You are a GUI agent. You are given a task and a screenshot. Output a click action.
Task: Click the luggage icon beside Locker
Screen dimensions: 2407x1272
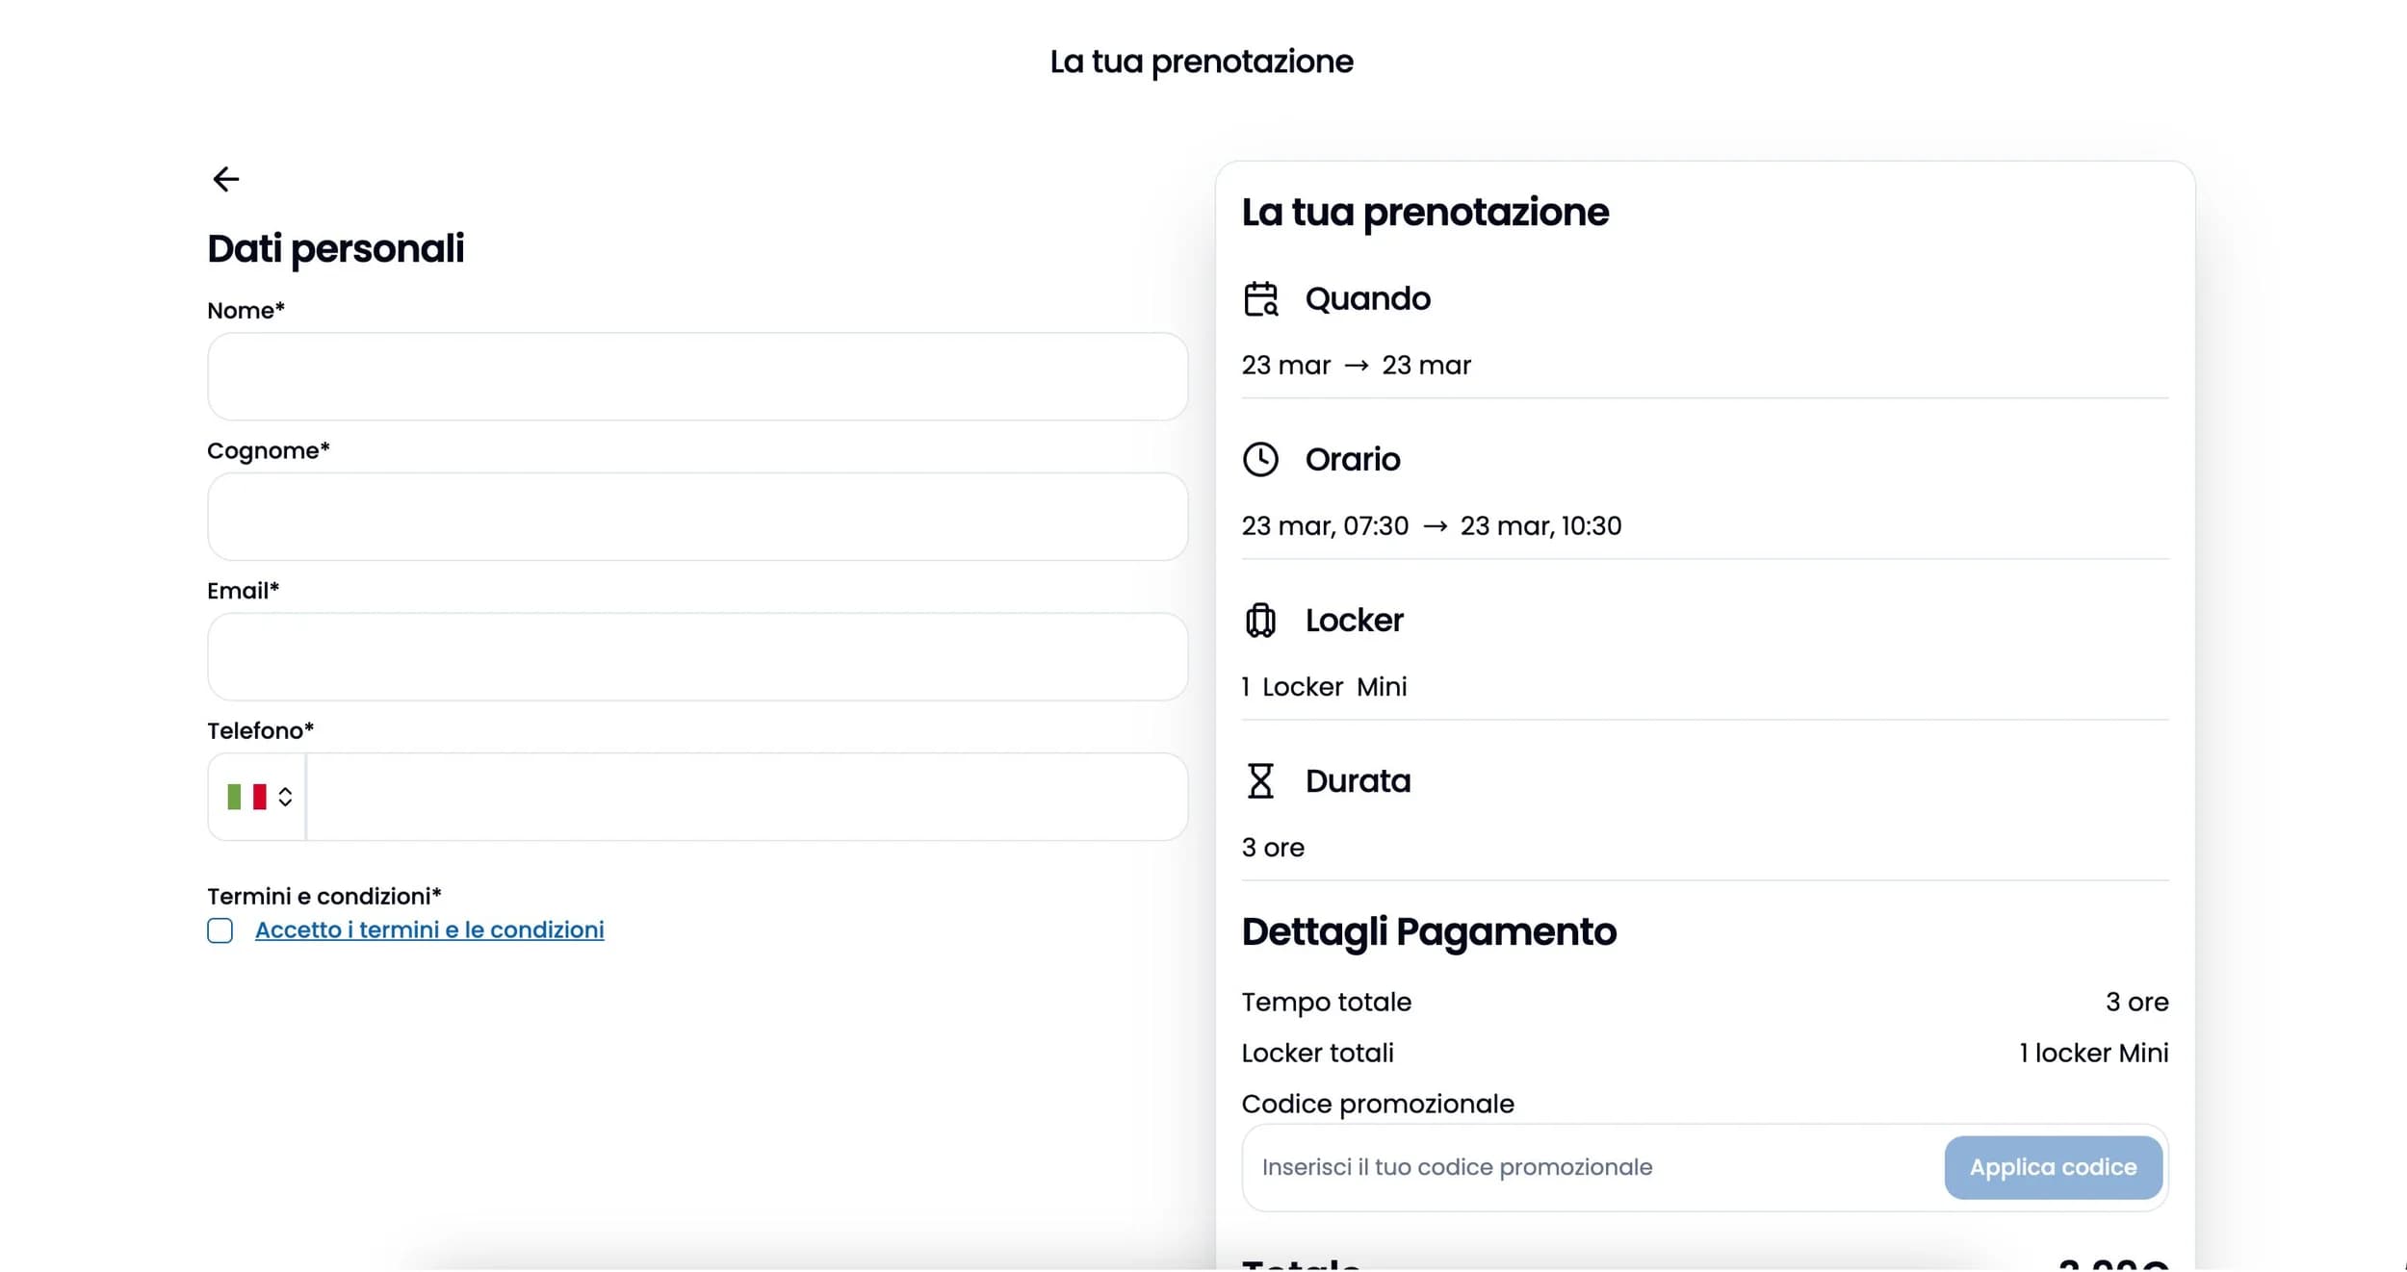pyautogui.click(x=1260, y=621)
